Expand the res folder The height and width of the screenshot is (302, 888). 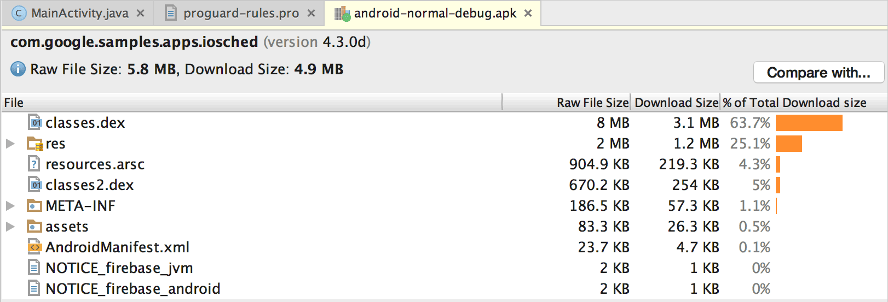click(10, 144)
